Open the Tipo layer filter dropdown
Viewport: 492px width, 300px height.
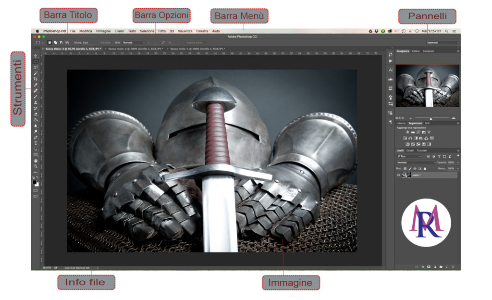(409, 156)
